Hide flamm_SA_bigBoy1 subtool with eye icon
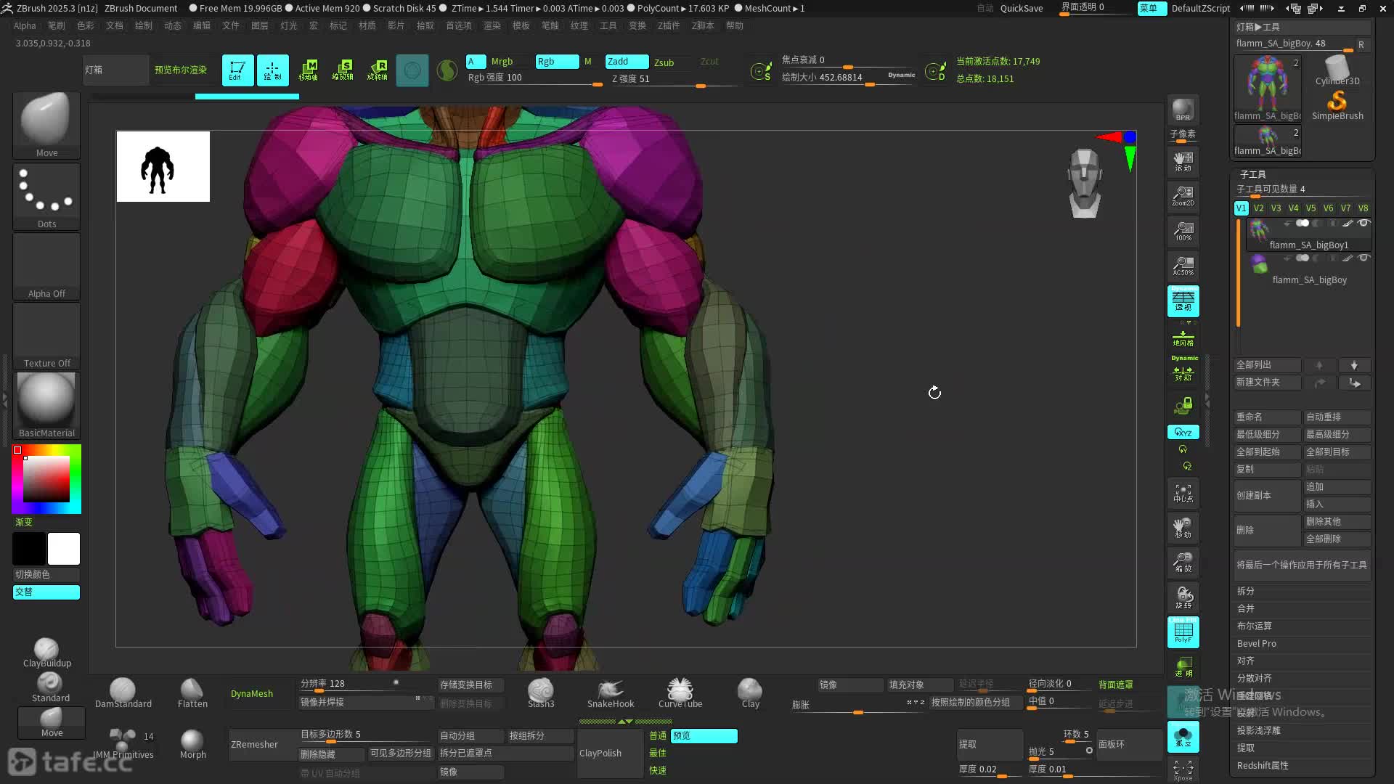Image resolution: width=1394 pixels, height=784 pixels. (1364, 224)
